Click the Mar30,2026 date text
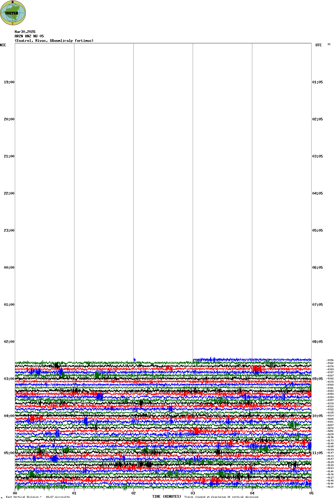This screenshot has height=501, width=335. [x=25, y=32]
